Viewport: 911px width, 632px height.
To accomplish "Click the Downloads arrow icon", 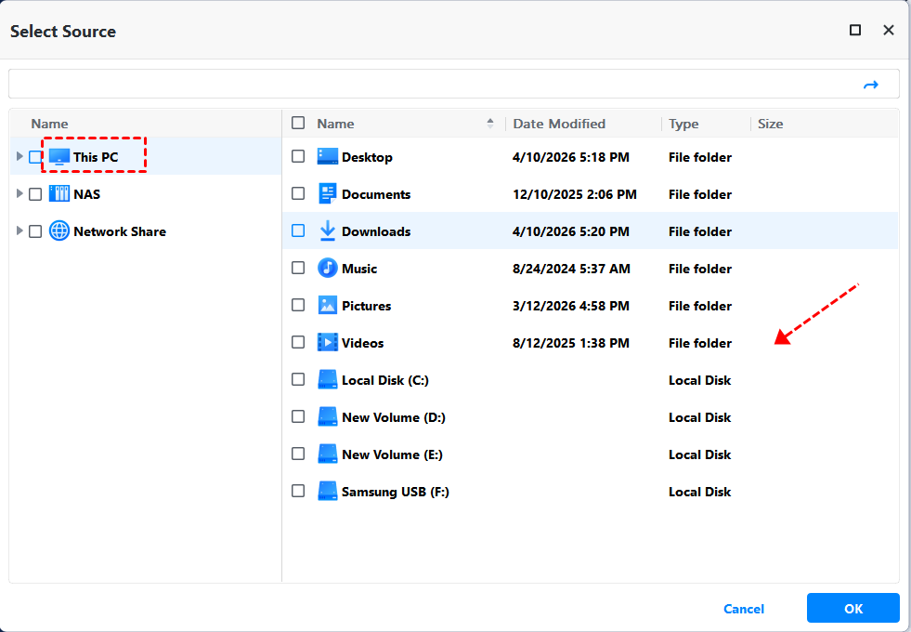I will pyautogui.click(x=327, y=231).
